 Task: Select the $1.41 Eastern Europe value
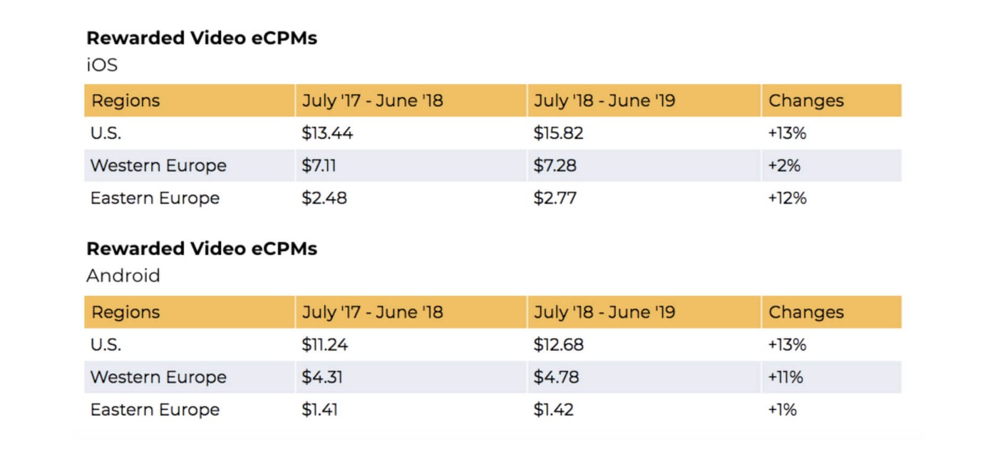coord(319,410)
